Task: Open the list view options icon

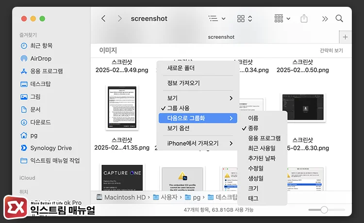Action: 213,18
